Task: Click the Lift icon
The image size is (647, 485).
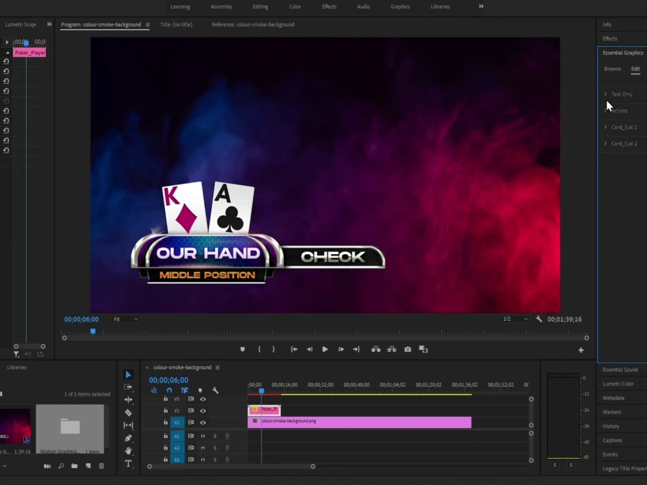Action: click(376, 349)
